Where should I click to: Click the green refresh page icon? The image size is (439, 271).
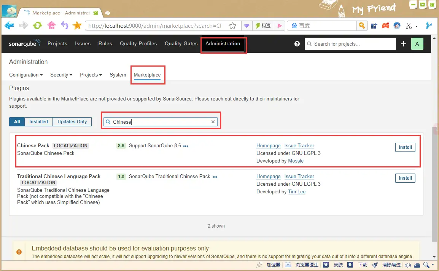point(37,26)
